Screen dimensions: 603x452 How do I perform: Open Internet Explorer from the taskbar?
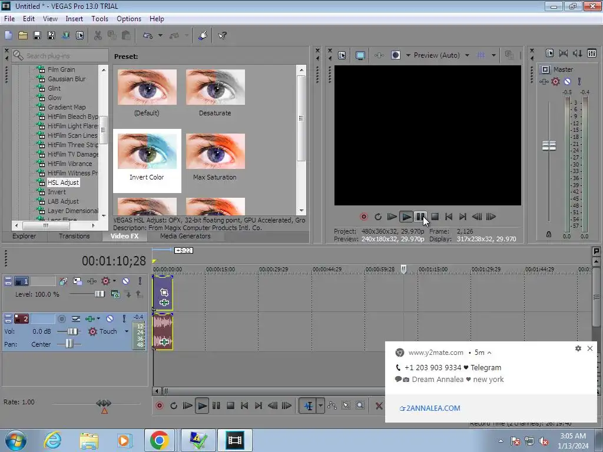click(52, 440)
